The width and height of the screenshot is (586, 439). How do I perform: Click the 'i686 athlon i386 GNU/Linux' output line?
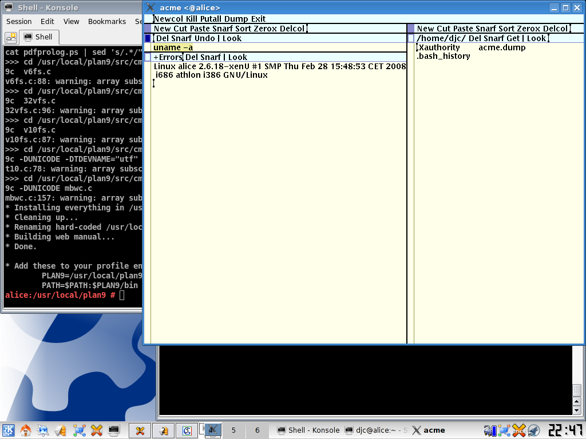tap(212, 75)
